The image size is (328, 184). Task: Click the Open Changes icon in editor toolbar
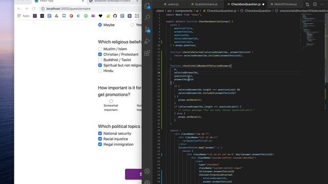[x=307, y=4]
